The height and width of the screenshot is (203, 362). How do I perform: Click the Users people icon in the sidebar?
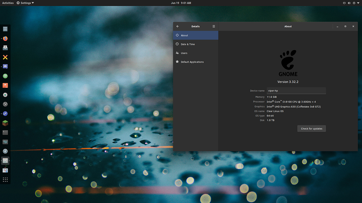(x=177, y=53)
